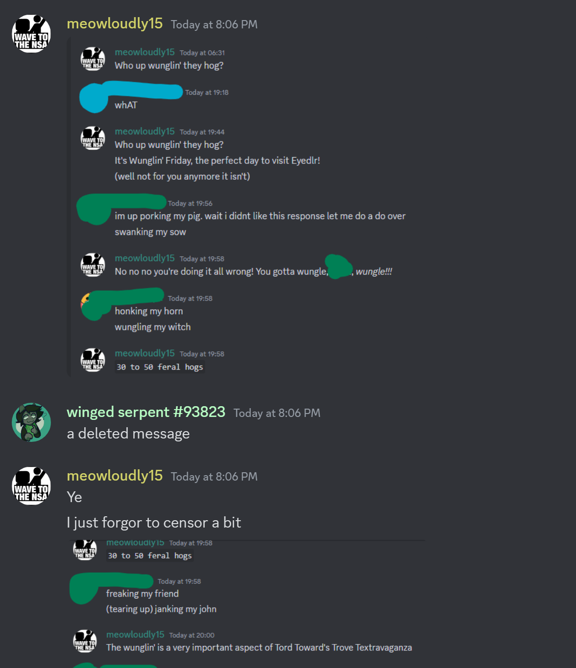Click the small avatar beside the 19:44 message

click(x=93, y=138)
